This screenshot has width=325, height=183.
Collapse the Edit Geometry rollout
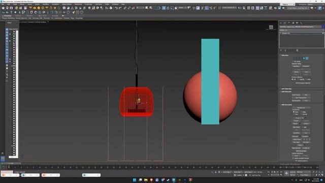click(x=286, y=105)
